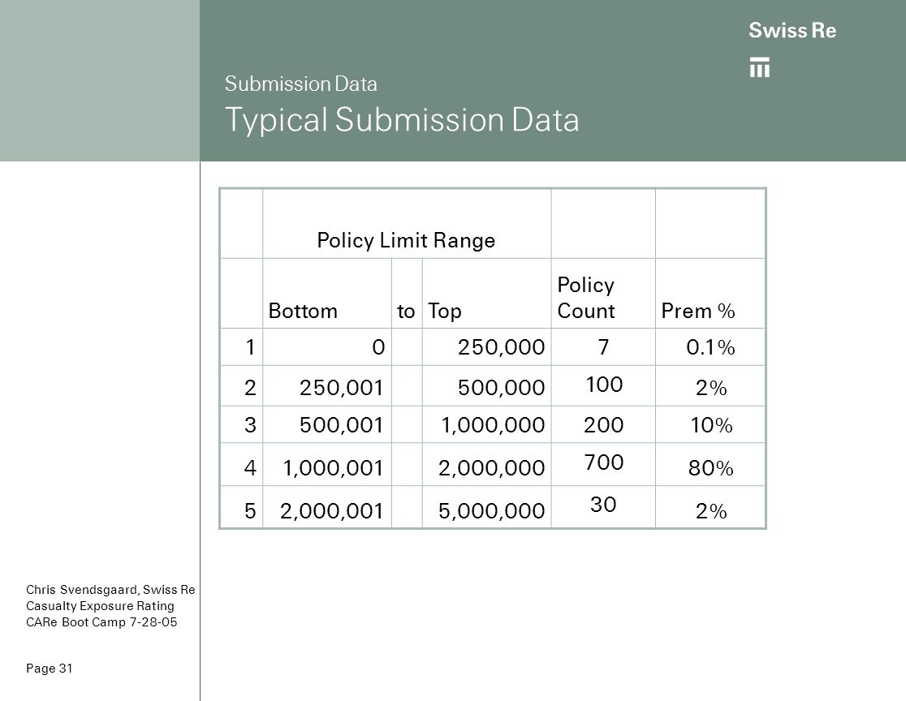This screenshot has width=906, height=701.
Task: Select the Policy Limit Range header cell
Action: 407,223
